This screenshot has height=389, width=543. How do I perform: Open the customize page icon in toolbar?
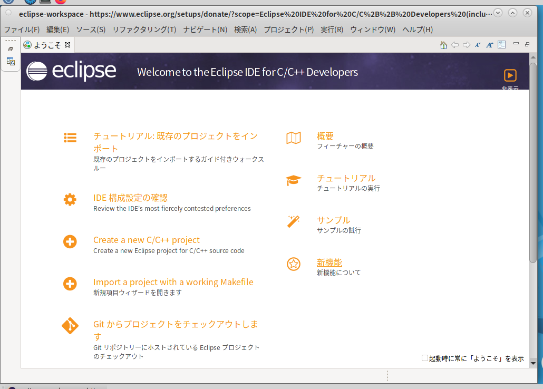pos(501,45)
